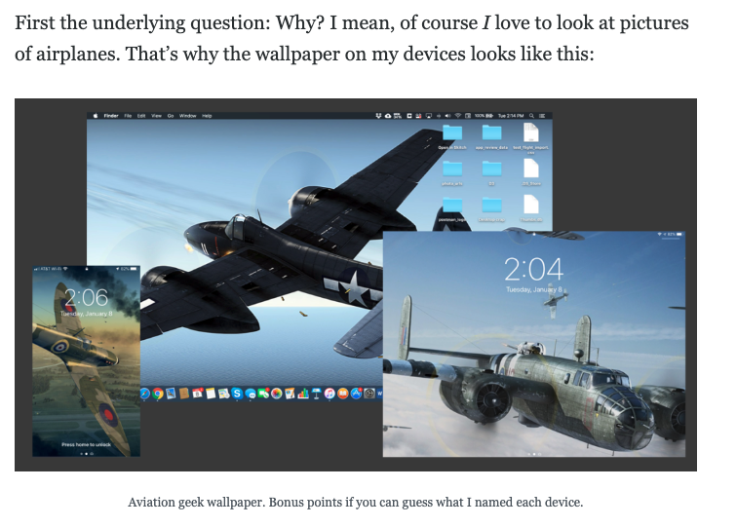Open App Store icon in the dock
Screen dimensions: 737x527
[x=356, y=394]
